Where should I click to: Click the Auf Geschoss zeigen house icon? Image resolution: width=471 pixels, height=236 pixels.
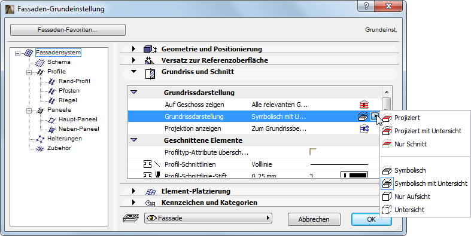364,105
